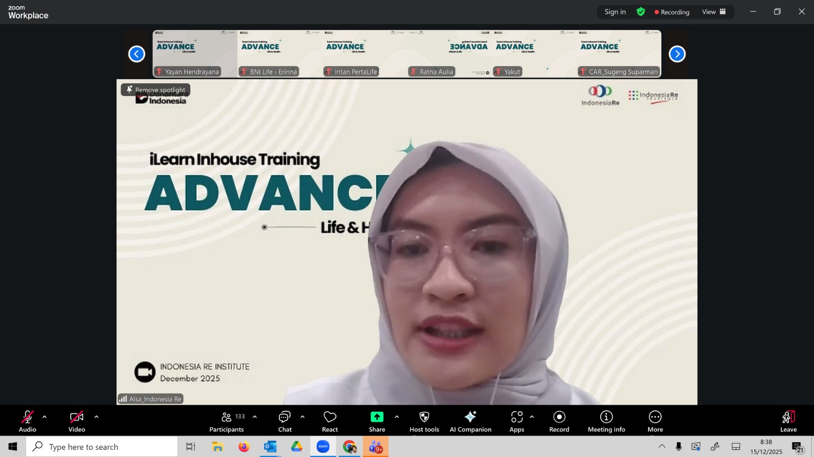Screen dimensions: 814x457
Task: Click Remove spotlight button
Action: tap(156, 90)
